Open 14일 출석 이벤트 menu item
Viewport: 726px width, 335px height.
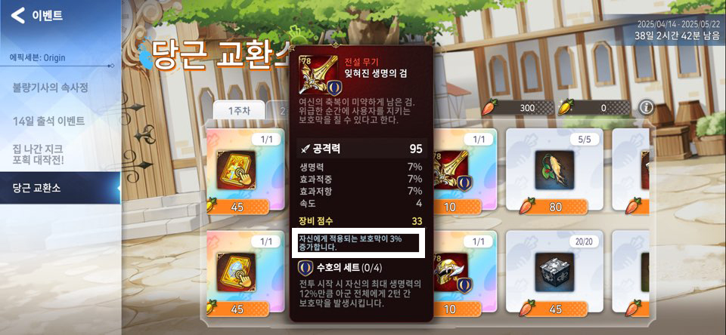coord(48,121)
